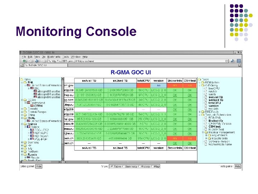
Task: Click the Russian flag icon under Russia folder
Action: (29, 157)
